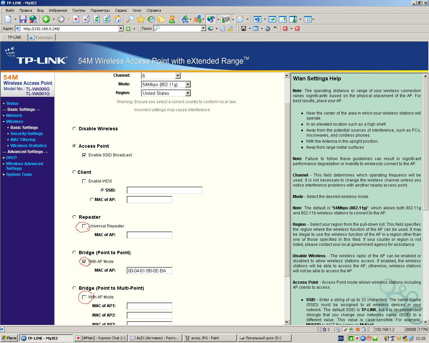The image size is (429, 343).
Task: Choose the Bridge (Point to Multi-Point) radio button
Action: coord(74,288)
